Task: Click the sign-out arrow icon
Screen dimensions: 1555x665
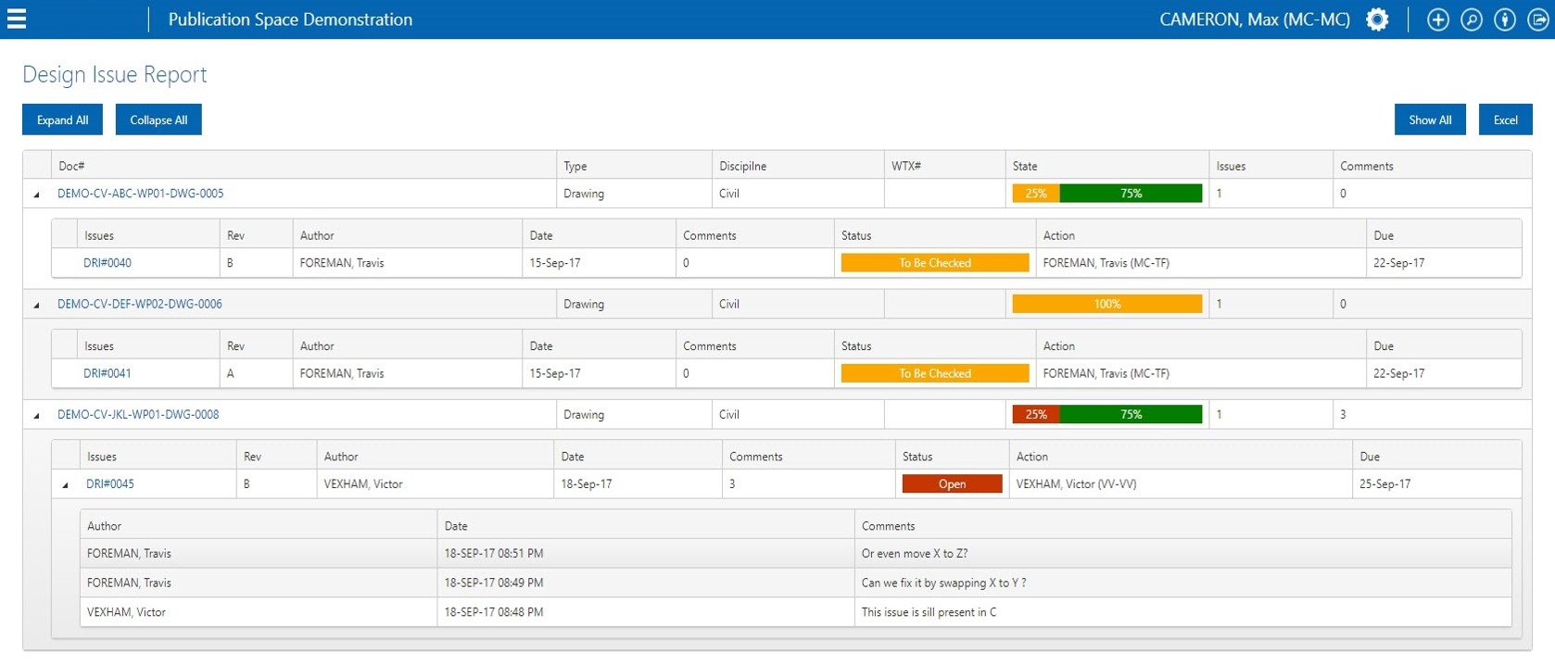Action: tap(1538, 19)
